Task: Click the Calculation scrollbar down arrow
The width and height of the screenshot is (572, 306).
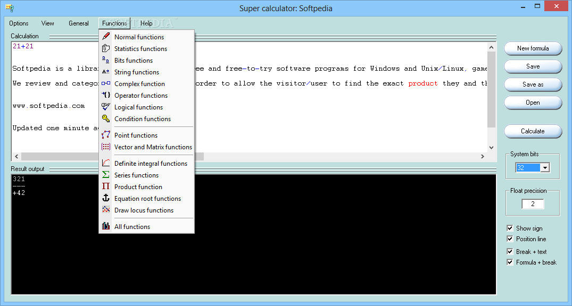Action: point(491,147)
